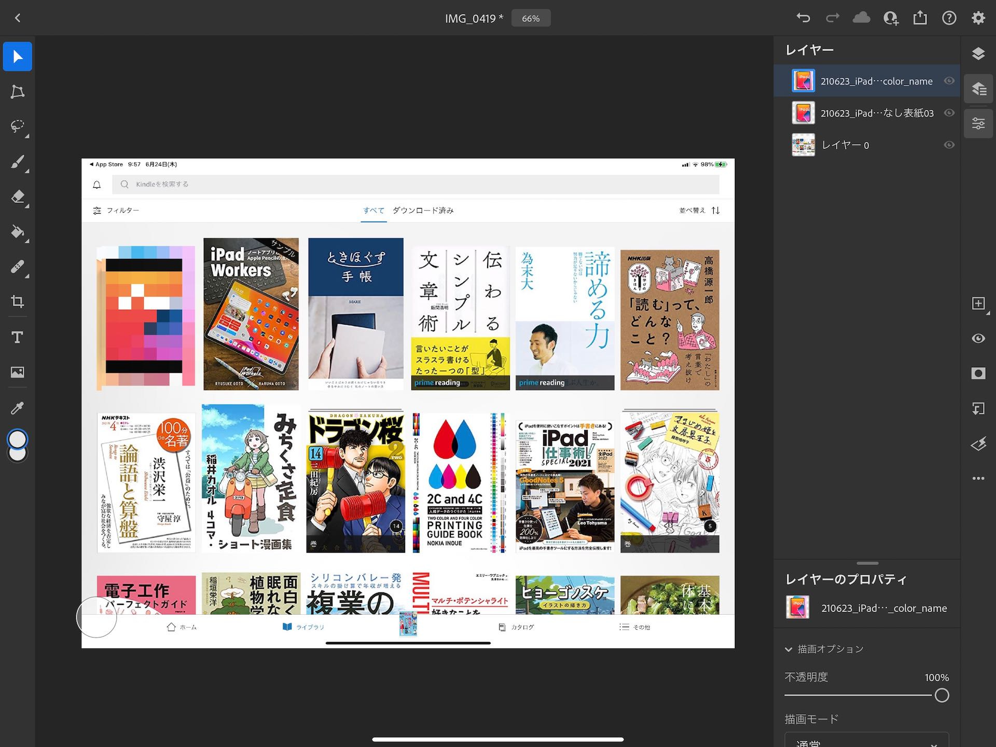
Task: Collapse the 描画オプション section
Action: point(788,648)
